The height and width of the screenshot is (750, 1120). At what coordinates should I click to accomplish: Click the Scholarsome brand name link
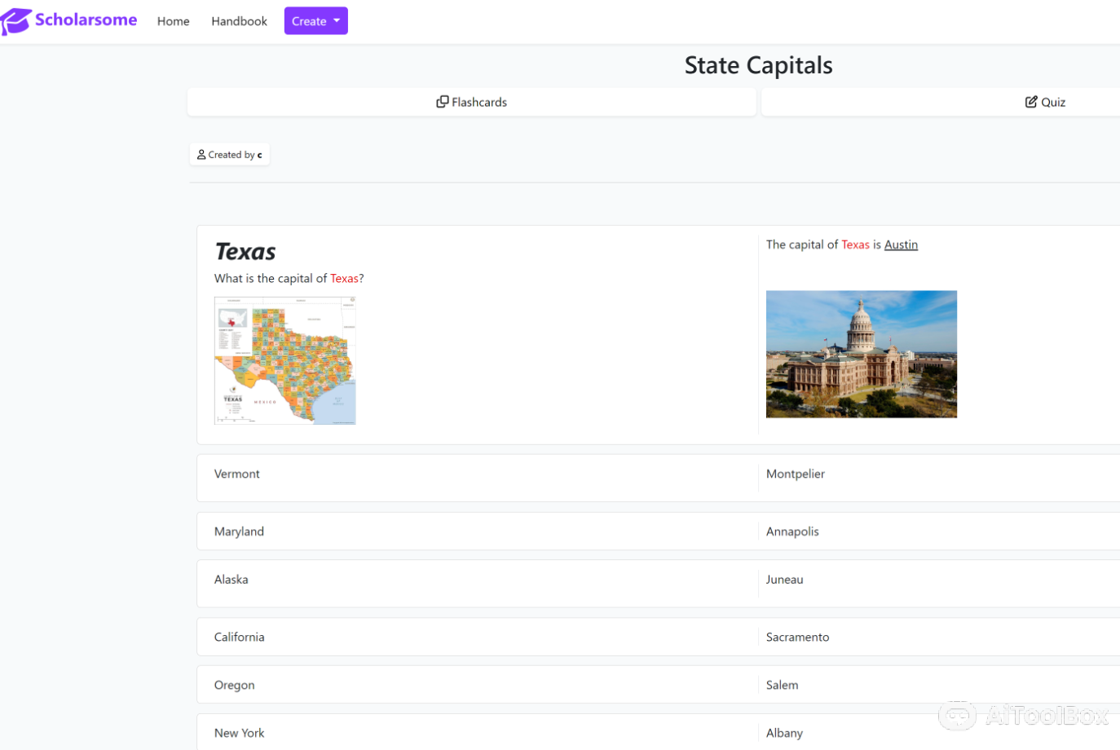click(x=86, y=20)
